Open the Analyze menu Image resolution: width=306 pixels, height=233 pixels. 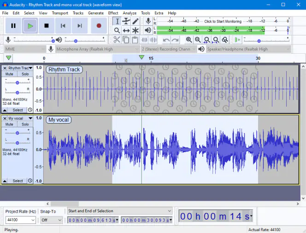tap(129, 13)
